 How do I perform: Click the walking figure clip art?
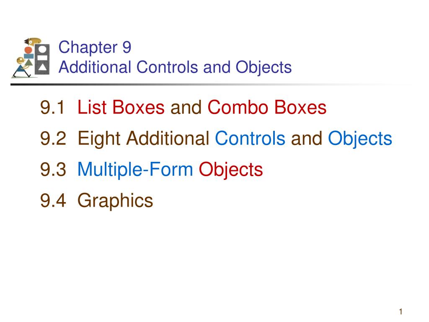pyautogui.click(x=23, y=67)
